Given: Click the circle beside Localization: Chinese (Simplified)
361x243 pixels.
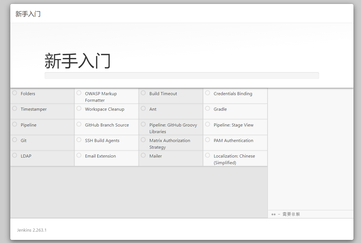Looking at the screenshot, I should point(208,155).
